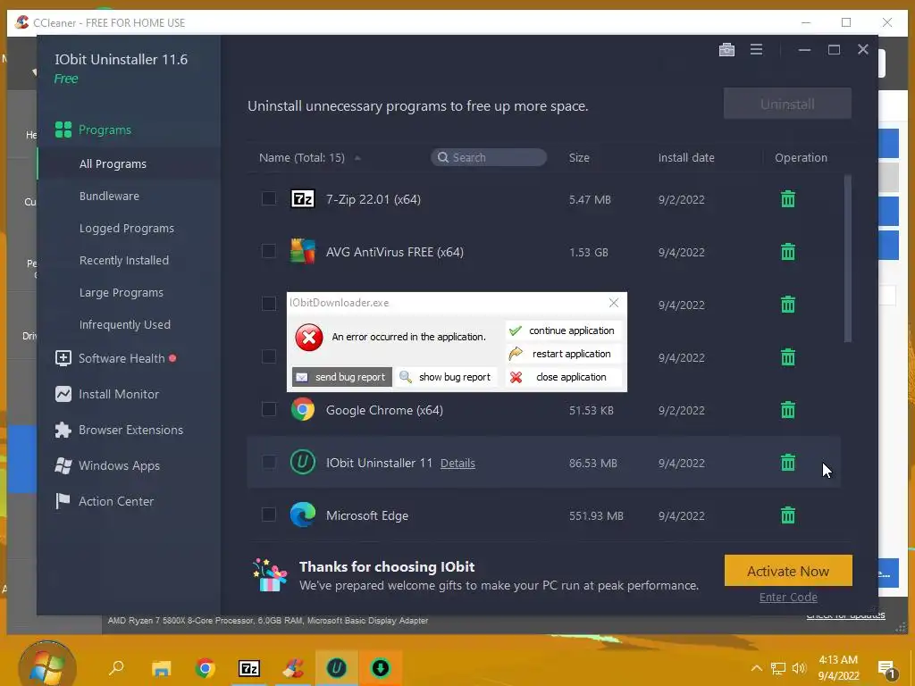
Task: Click the 7-Zip program icon
Action: pos(302,199)
